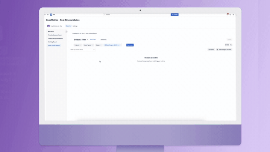
Task: Click the Issue History Report breadcrumb
Action: tap(91, 33)
